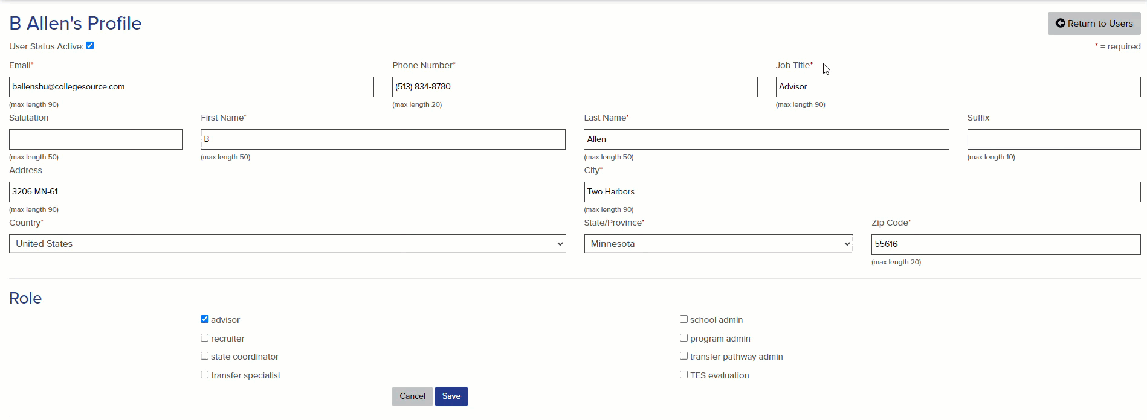The width and height of the screenshot is (1147, 420).
Task: Click the '(max length 10)' hint under Suffix
Action: coord(991,157)
